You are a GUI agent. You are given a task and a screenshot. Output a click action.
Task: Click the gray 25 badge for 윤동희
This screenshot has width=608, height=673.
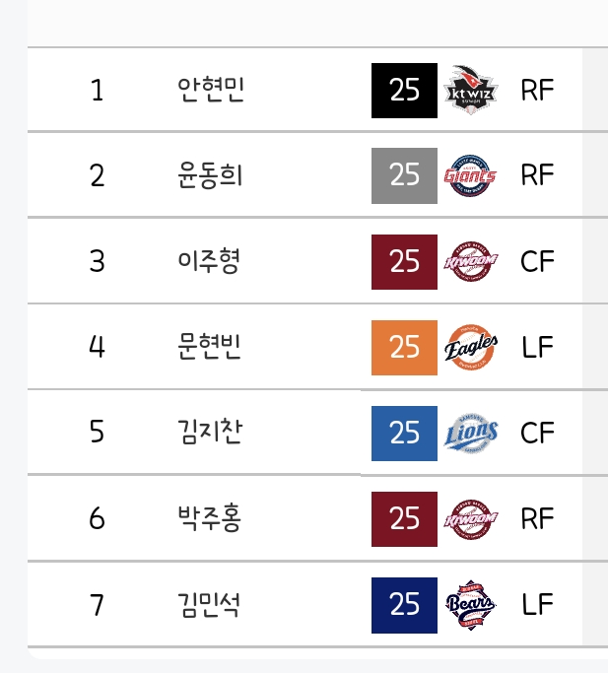[404, 175]
